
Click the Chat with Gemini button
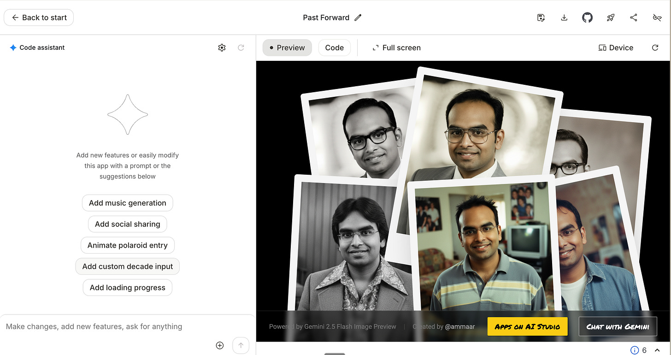[x=618, y=326]
